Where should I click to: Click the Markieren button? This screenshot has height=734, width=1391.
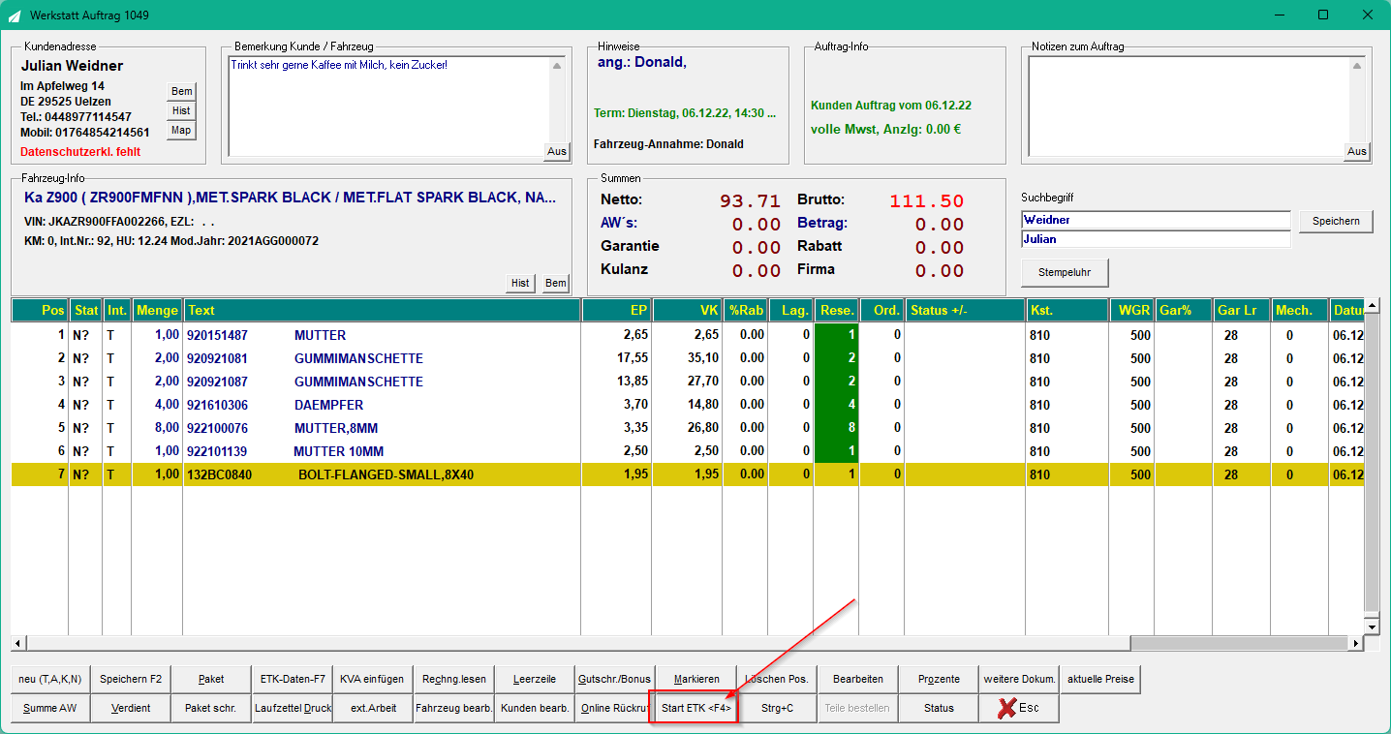696,679
